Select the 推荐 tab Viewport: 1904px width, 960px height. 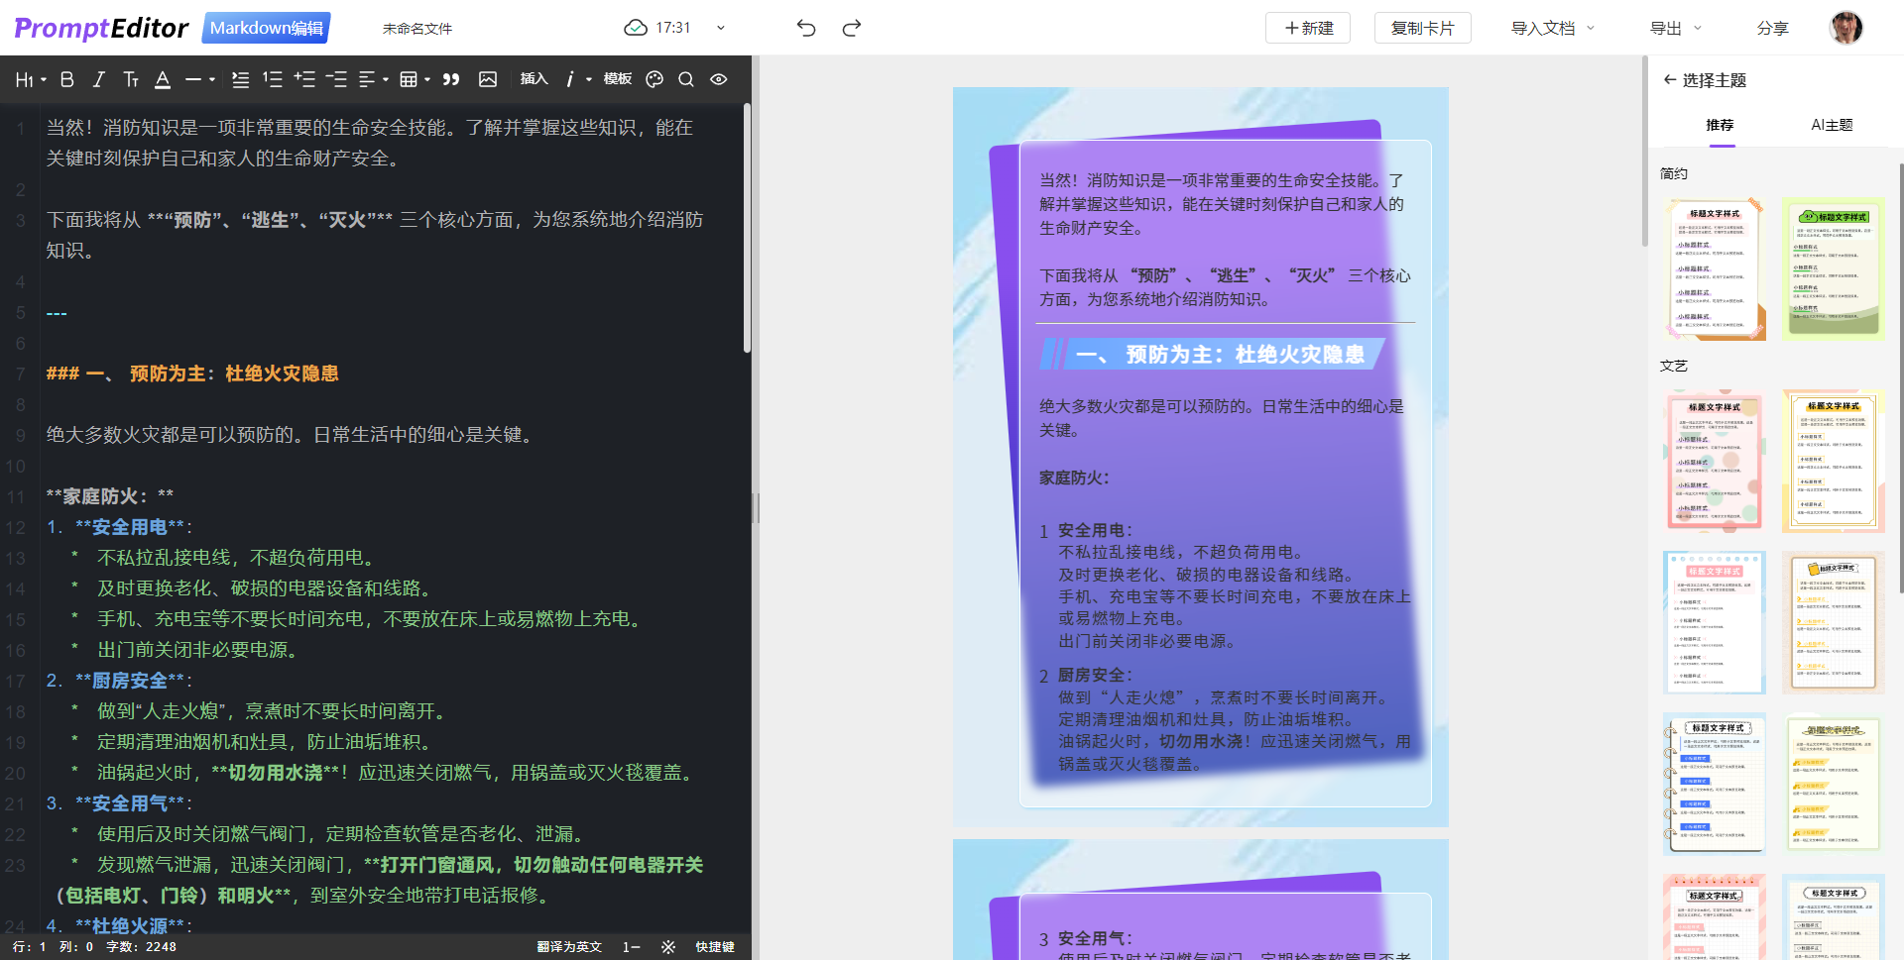(x=1720, y=125)
